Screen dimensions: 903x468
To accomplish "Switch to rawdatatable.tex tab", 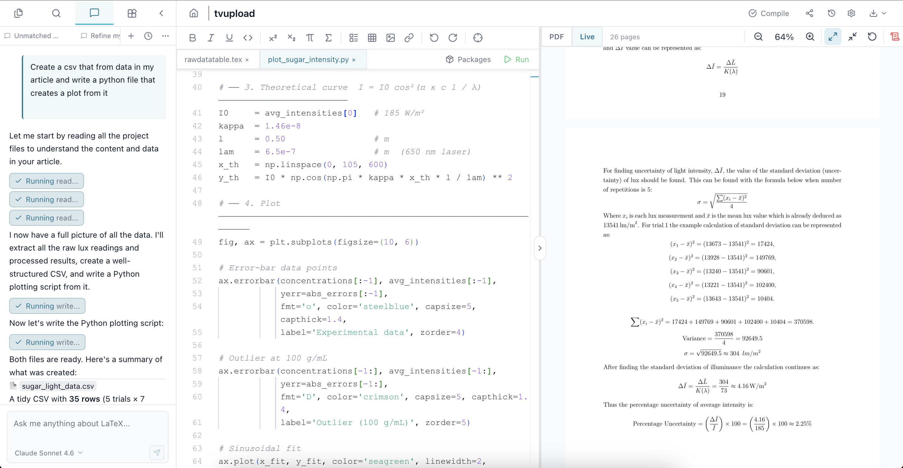I will 213,60.
